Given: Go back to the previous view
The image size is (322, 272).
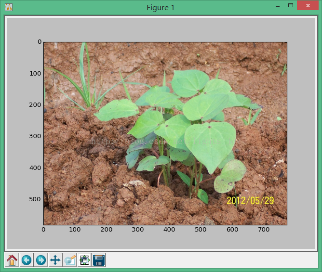Looking at the screenshot, I should pos(27,260).
